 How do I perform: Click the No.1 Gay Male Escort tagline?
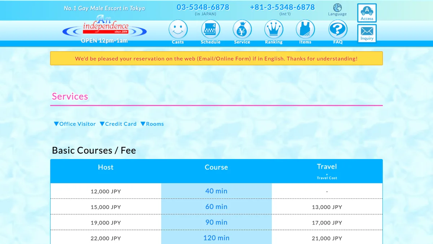coord(104,8)
